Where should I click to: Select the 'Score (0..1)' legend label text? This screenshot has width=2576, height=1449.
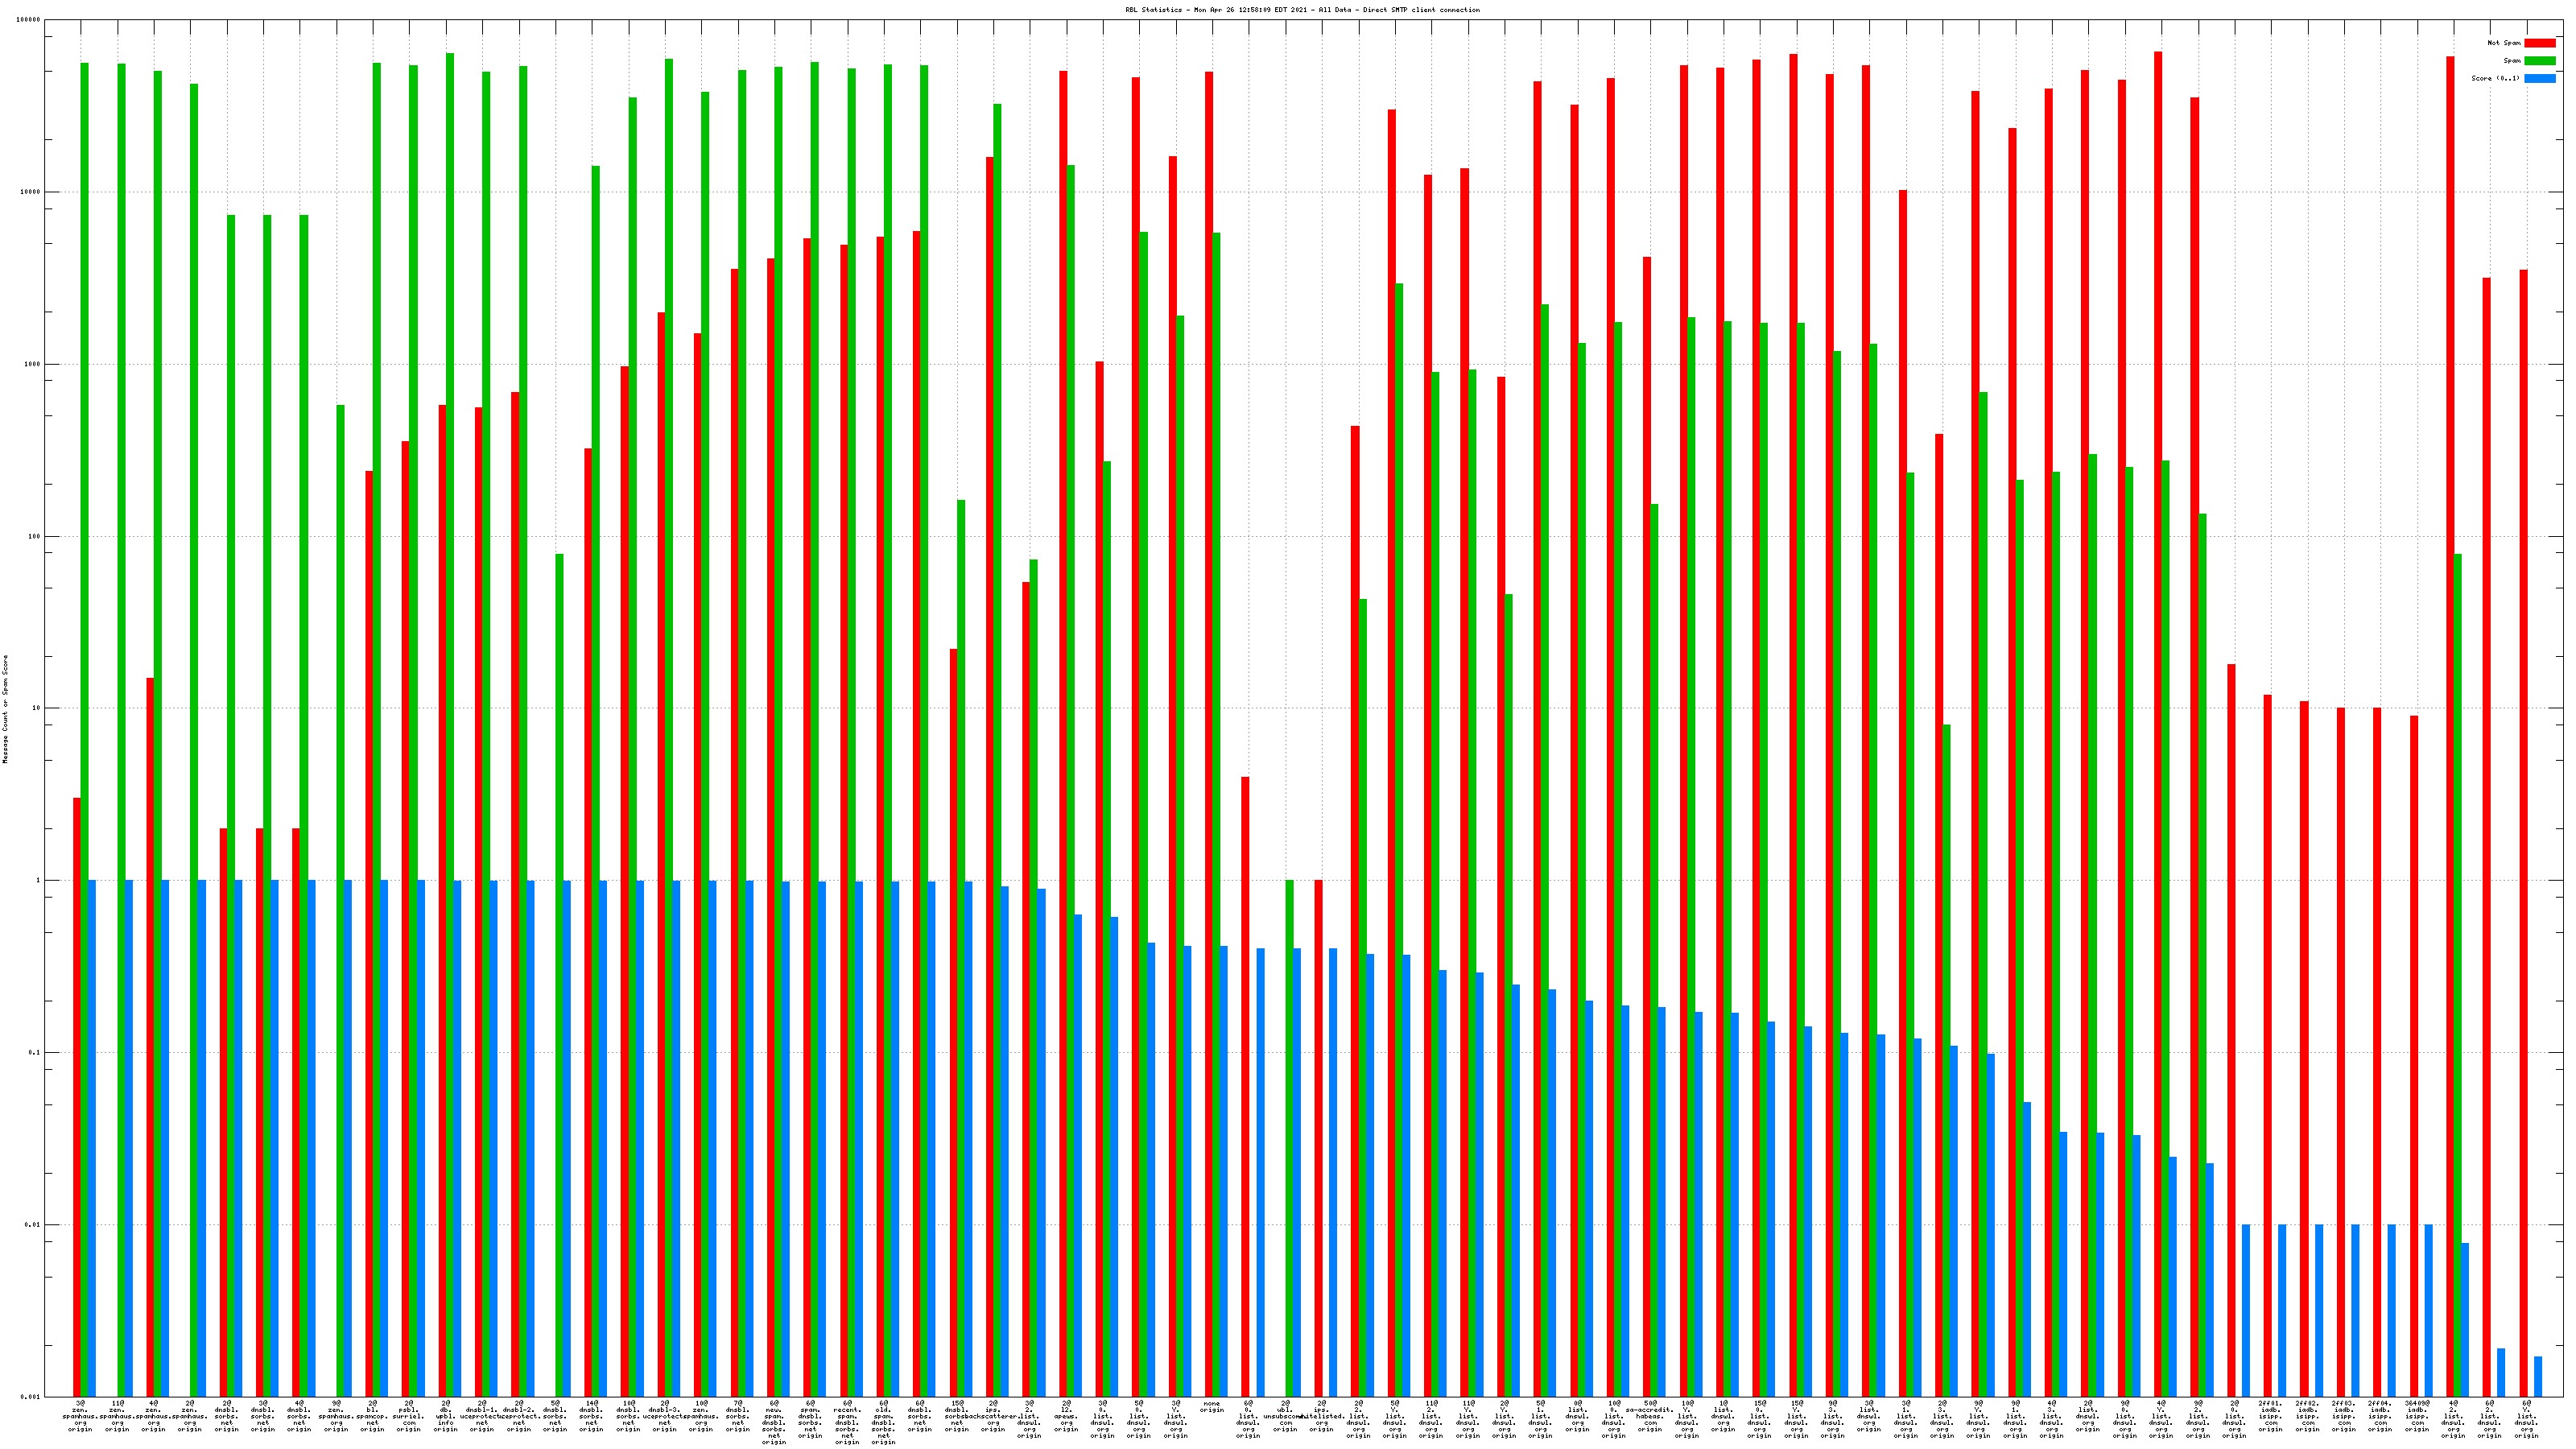(x=2495, y=78)
